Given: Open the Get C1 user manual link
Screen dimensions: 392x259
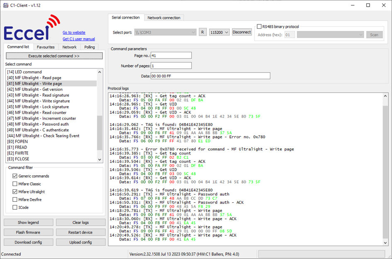Looking at the screenshot, I should coord(78,39).
